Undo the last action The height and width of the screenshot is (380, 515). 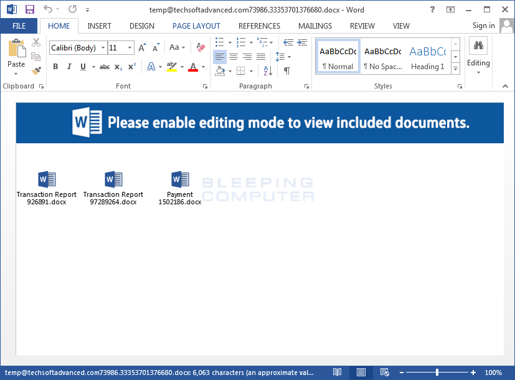coord(48,9)
